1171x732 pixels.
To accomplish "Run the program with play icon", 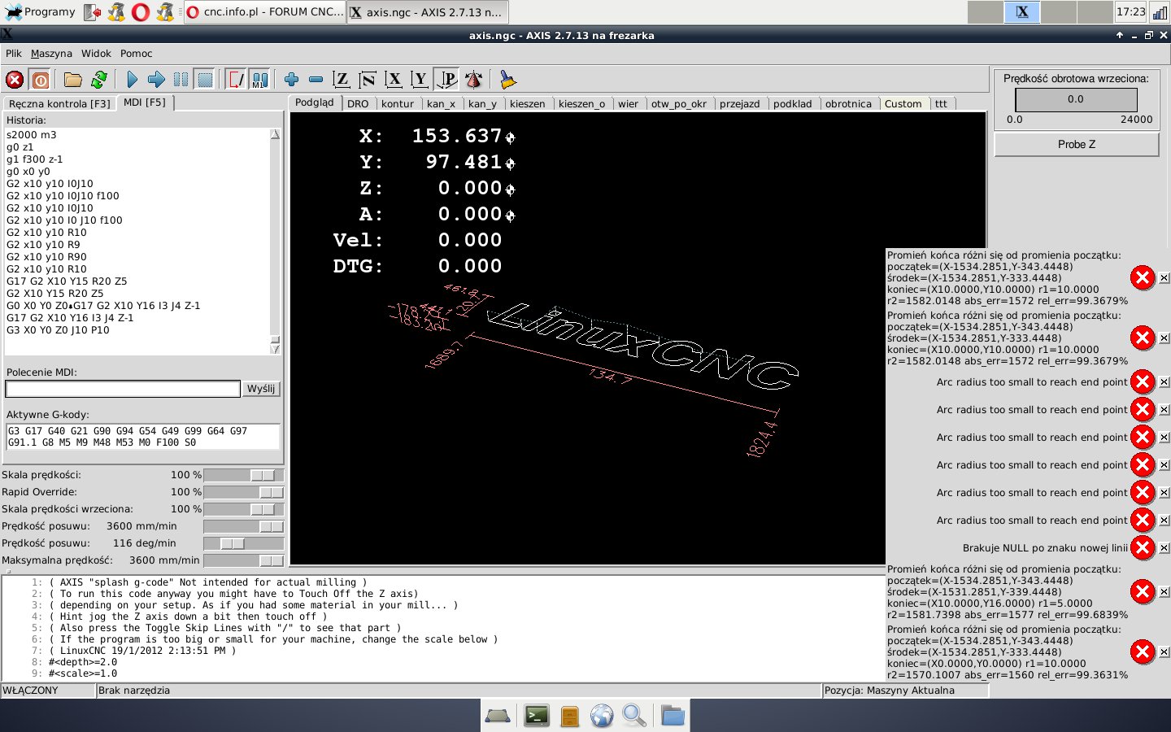I will tap(132, 80).
